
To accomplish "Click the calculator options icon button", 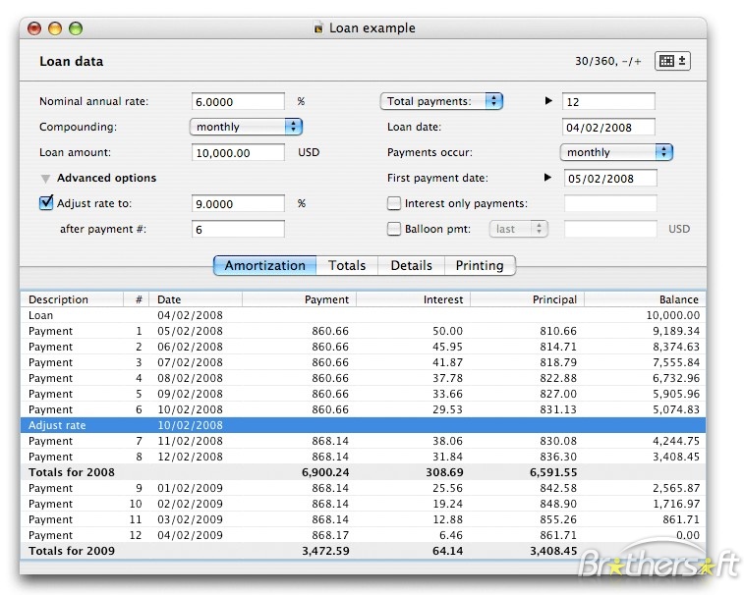I will [672, 61].
